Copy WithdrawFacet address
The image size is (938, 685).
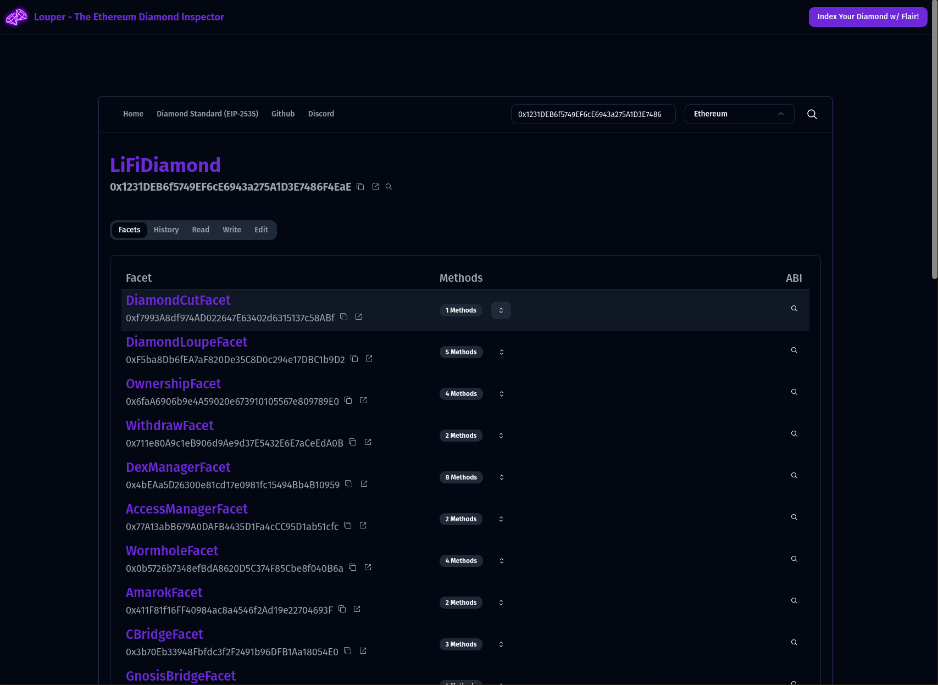pyautogui.click(x=353, y=442)
